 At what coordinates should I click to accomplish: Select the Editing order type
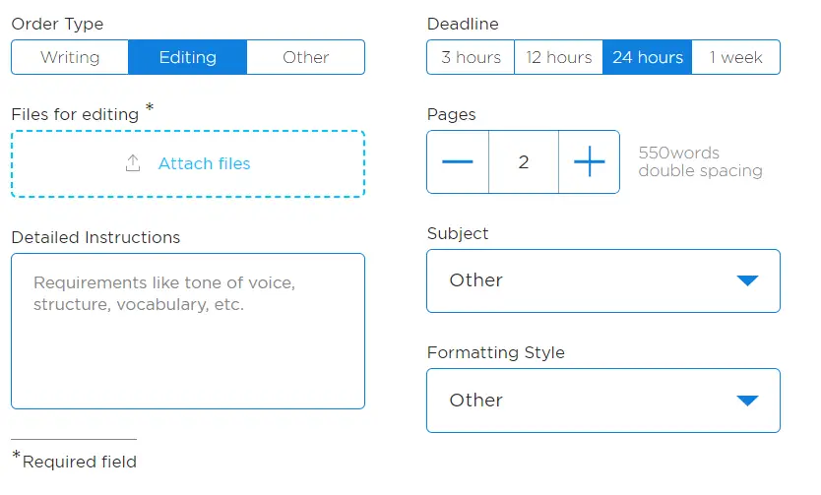pyautogui.click(x=187, y=57)
